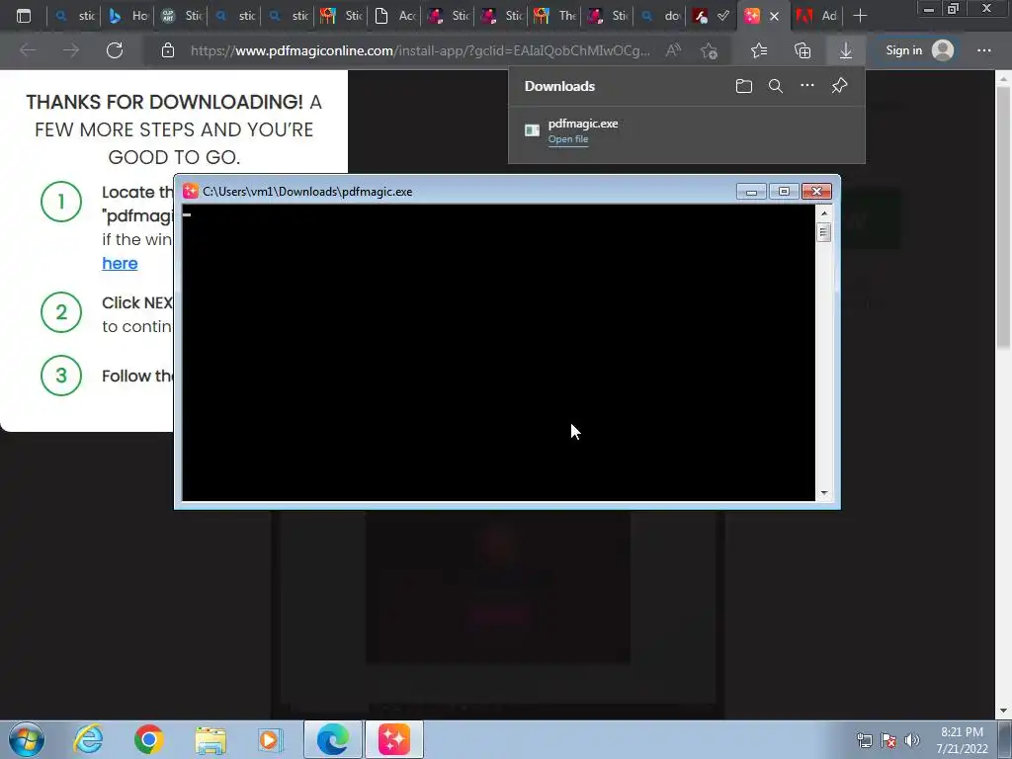Switch to the 'do' search tab
Viewport: 1012px width, 759px height.
click(661, 16)
